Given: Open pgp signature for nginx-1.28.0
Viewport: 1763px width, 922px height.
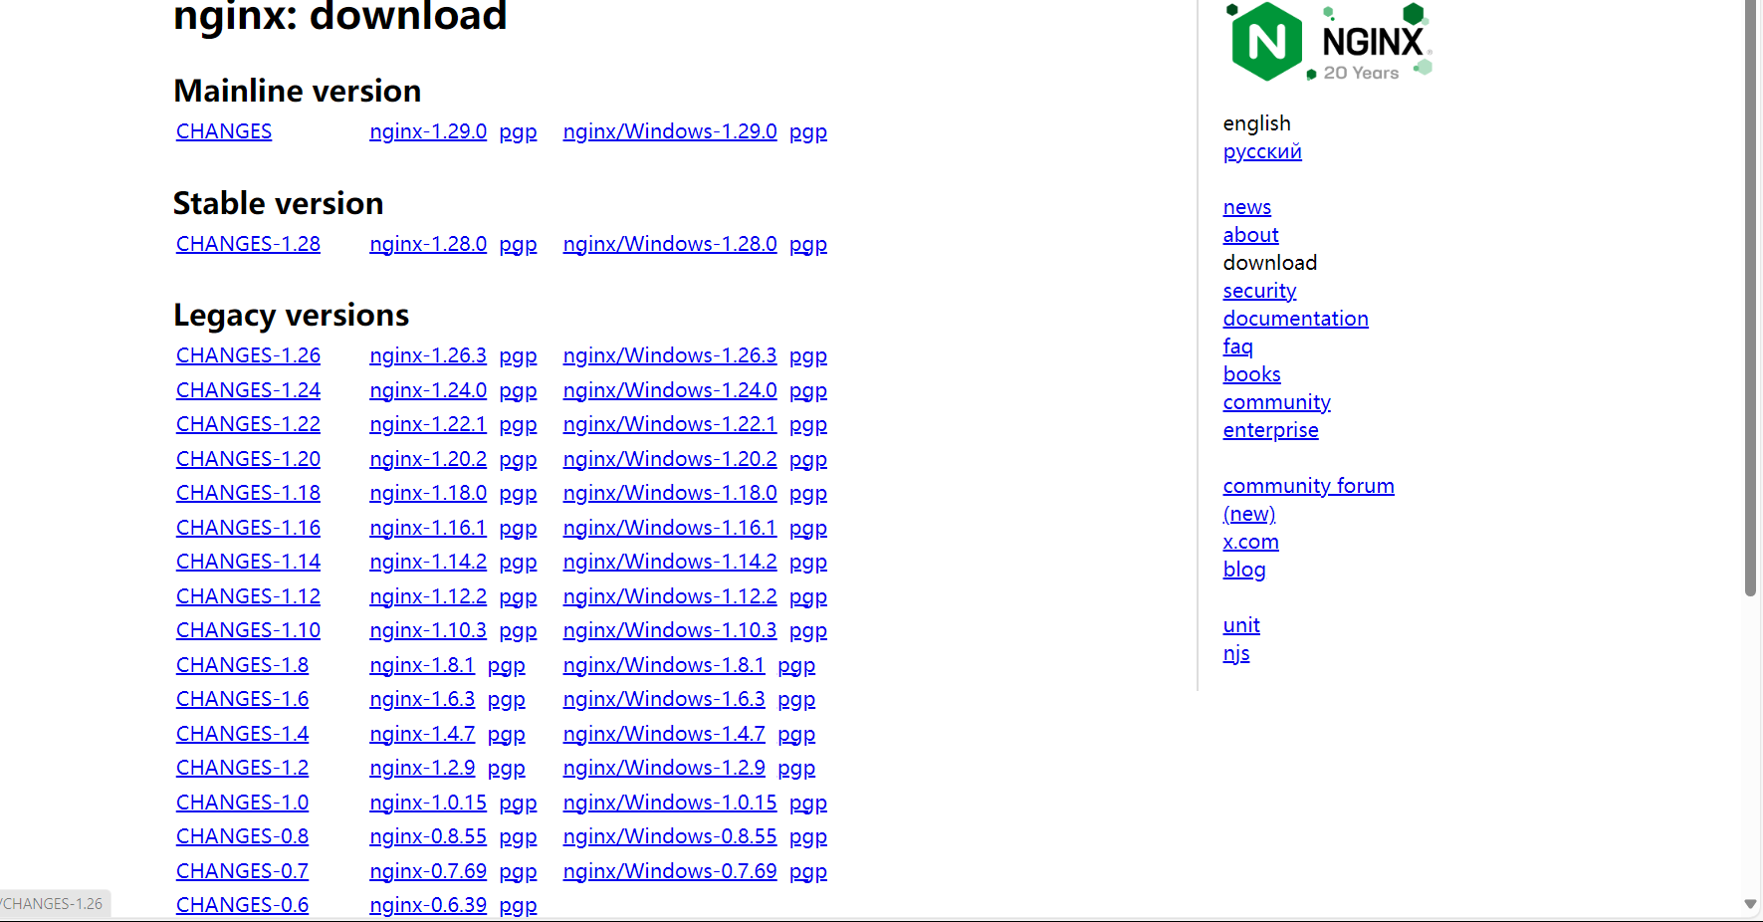Looking at the screenshot, I should click(518, 245).
